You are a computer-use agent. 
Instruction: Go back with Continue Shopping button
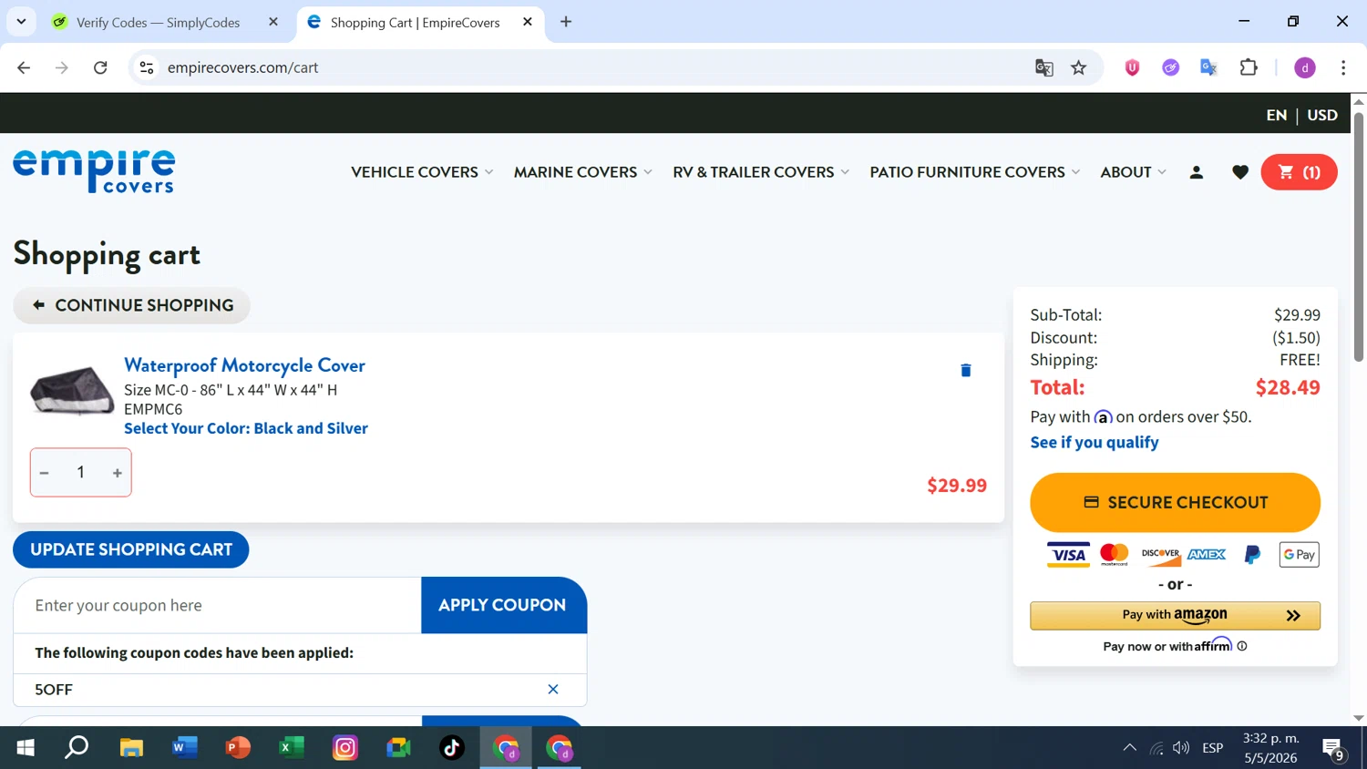point(131,305)
